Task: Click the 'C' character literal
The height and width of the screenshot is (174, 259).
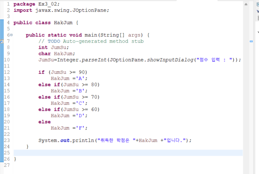Action: click(x=80, y=103)
